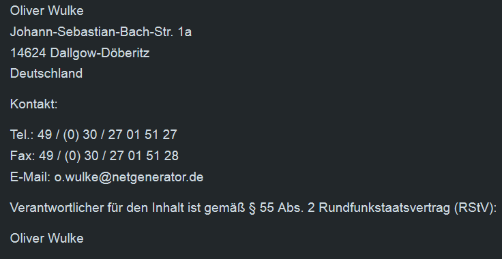Screen dimensions: 502x259
Task: Click the Tel.: label
Action: point(22,135)
